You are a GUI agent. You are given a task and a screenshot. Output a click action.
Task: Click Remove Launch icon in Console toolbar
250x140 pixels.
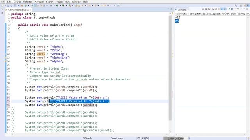pyautogui.click(x=206, y=9)
